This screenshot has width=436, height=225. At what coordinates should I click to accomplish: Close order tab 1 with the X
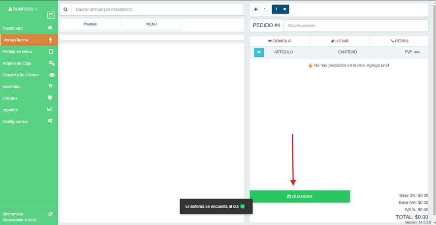tap(285, 9)
